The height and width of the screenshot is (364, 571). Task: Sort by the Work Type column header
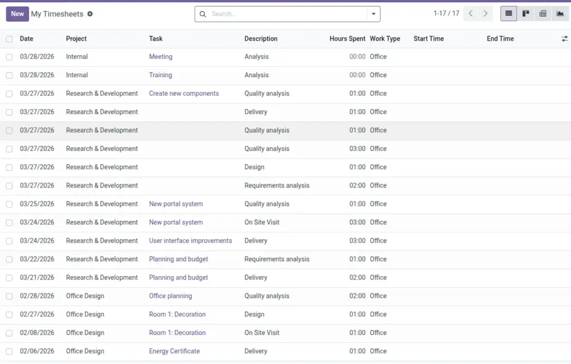coord(385,38)
